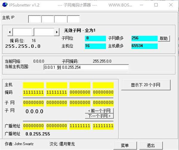Image resolution: width=179 pixels, height=150 pixels.
Task: Click the first yellow host octet box
Action: 33,85
